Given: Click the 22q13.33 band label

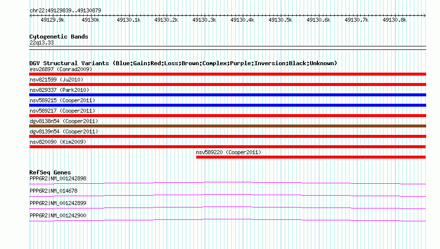Looking at the screenshot, I should tap(42, 42).
